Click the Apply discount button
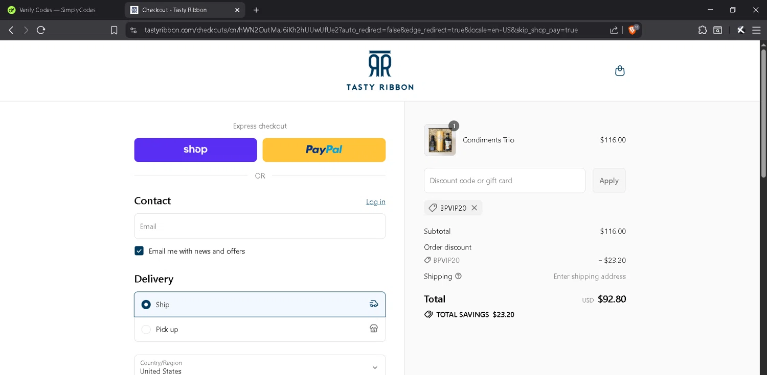This screenshot has width=767, height=375. 609,181
